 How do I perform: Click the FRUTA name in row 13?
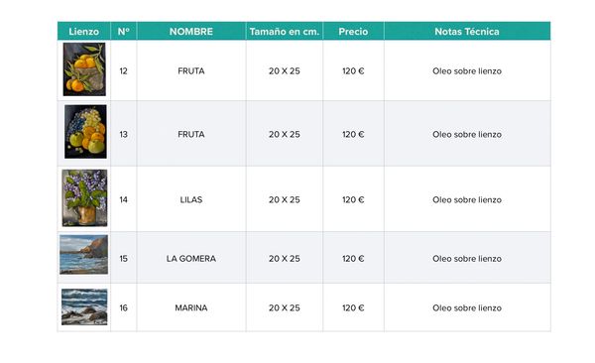[x=191, y=135]
